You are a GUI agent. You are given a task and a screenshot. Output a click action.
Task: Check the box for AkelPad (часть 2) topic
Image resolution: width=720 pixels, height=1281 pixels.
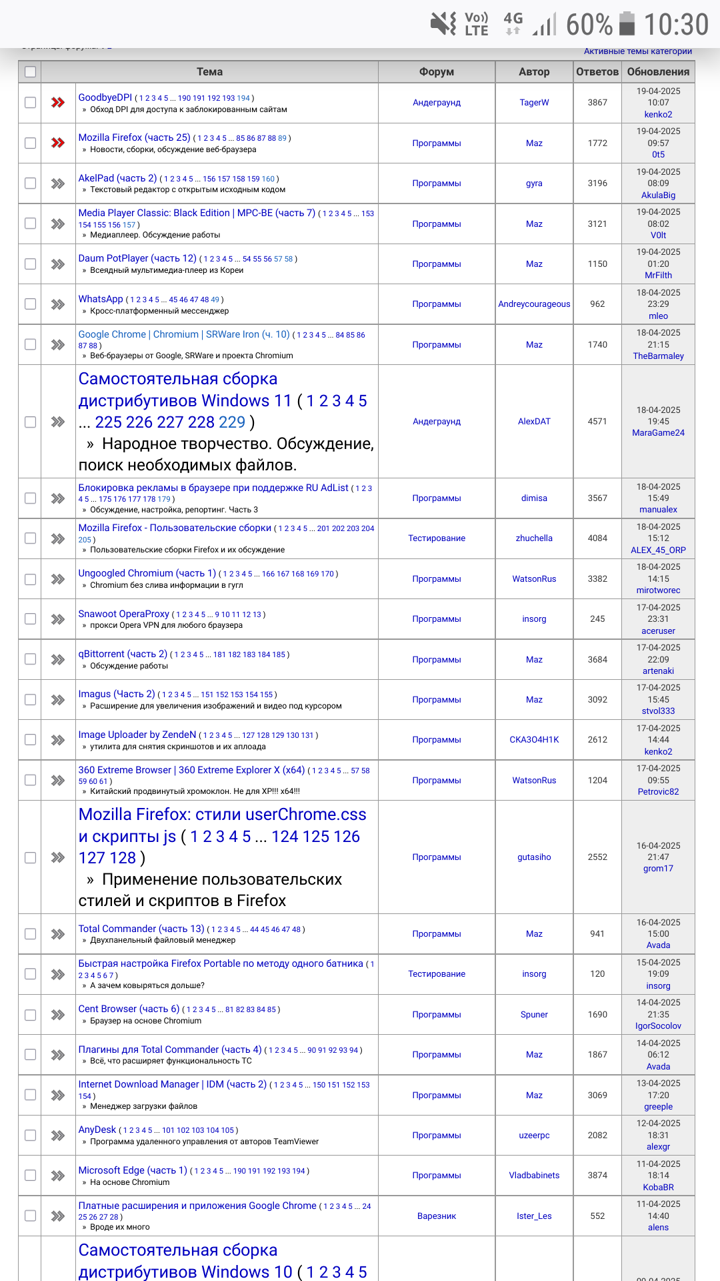click(30, 183)
